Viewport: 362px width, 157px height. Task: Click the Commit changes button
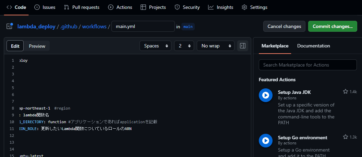(x=333, y=26)
